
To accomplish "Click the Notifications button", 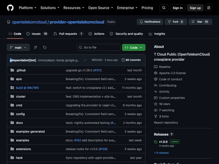I will 150,22.
